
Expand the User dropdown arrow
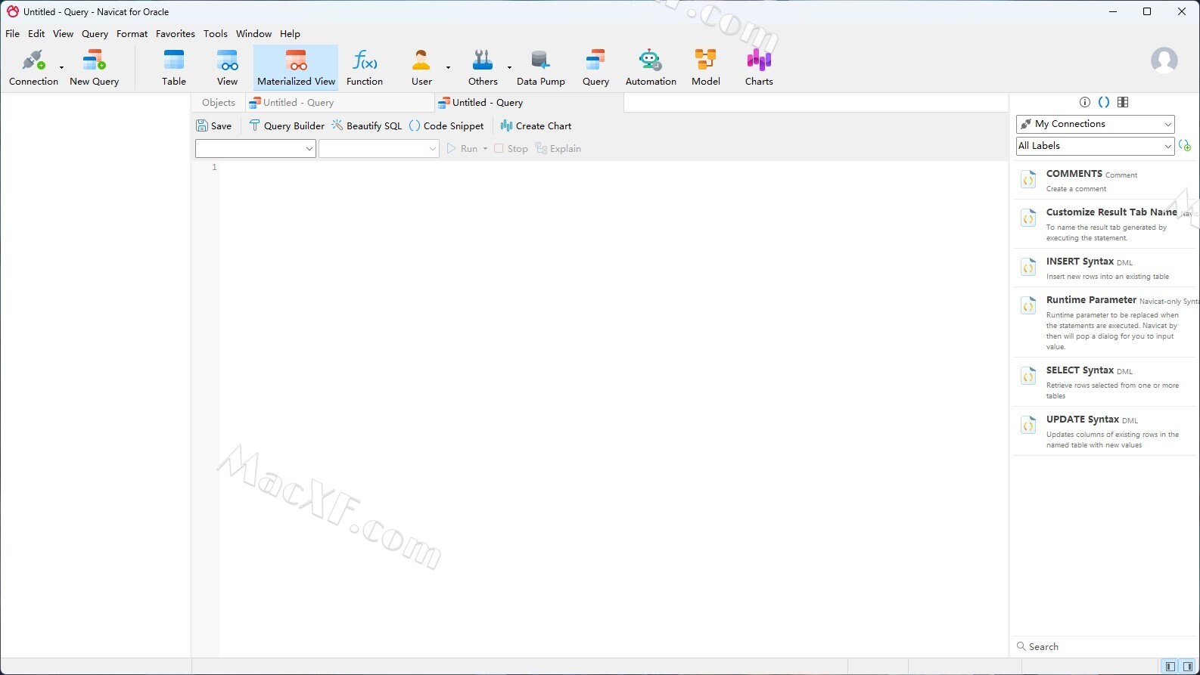[448, 67]
